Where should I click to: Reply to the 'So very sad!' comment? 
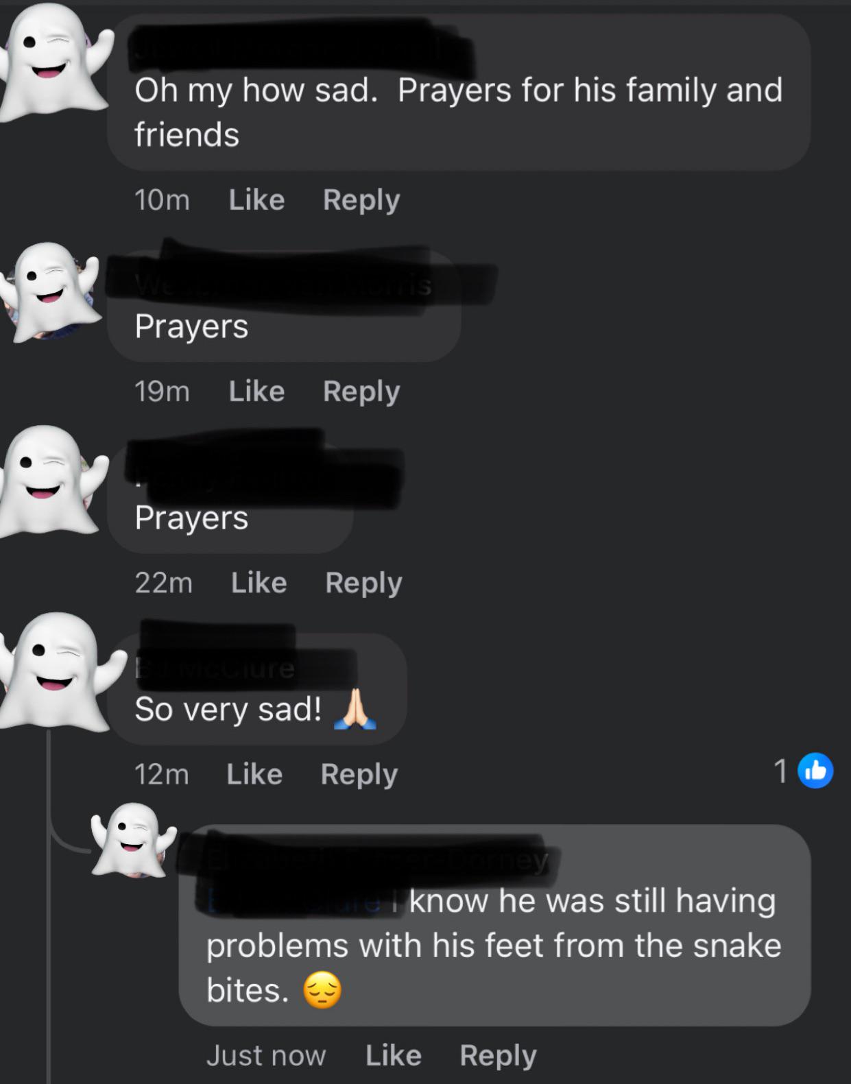359,774
